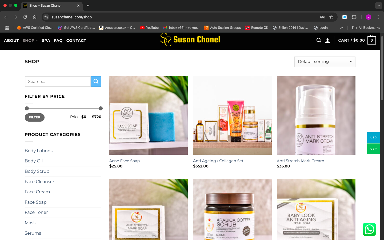Click the cart bag icon showing 0

tap(371, 40)
